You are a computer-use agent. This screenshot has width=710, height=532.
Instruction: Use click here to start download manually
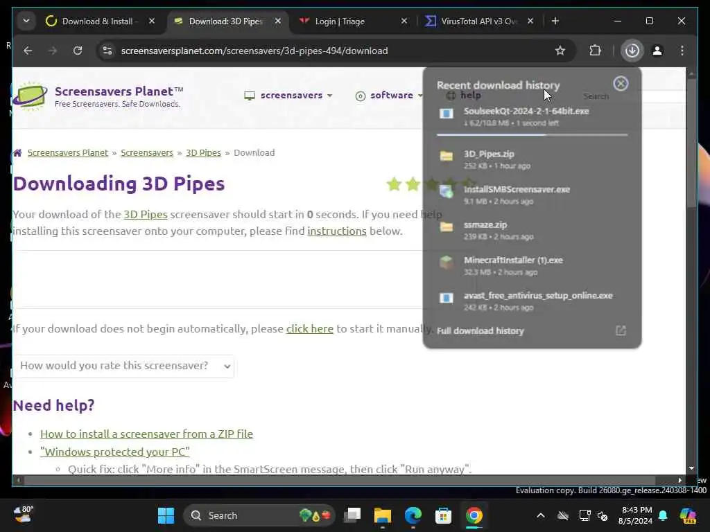coord(310,329)
